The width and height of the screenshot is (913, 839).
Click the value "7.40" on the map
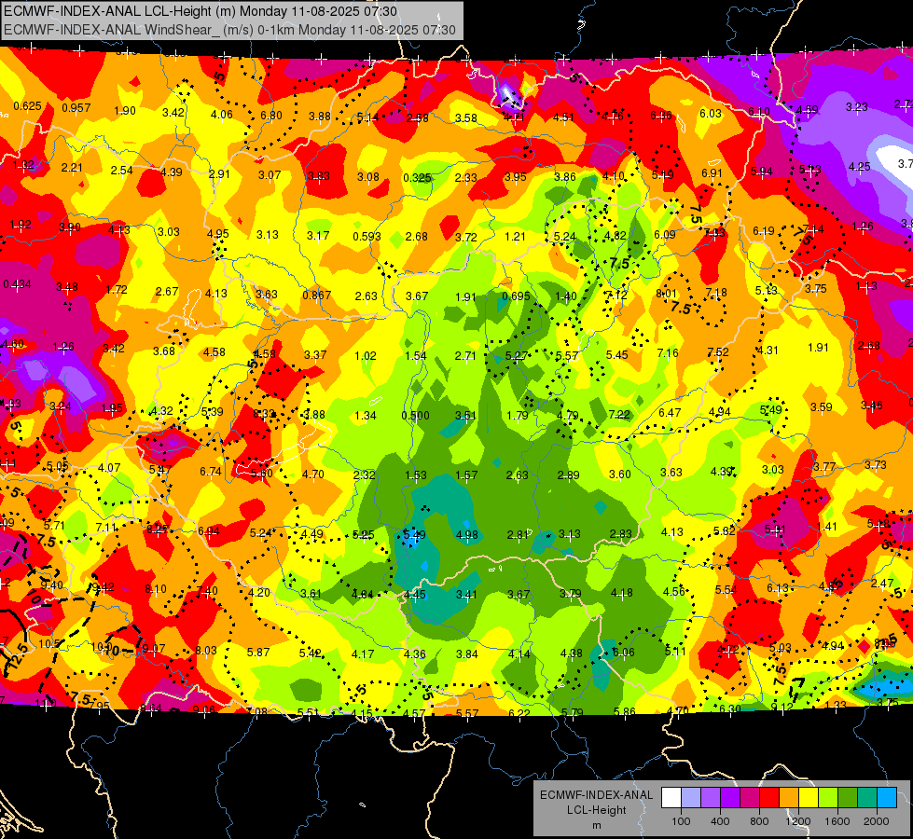coord(207,590)
